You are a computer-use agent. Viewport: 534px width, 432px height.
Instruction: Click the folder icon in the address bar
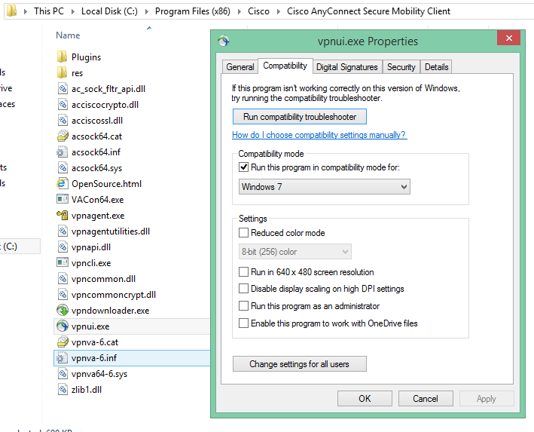tap(11, 11)
